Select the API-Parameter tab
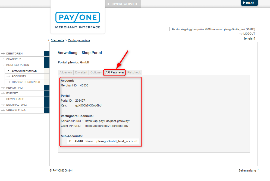The width and height of the screenshot is (270, 181). tap(115, 72)
